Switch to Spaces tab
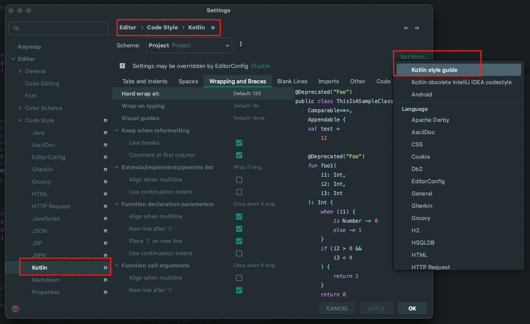 click(188, 81)
